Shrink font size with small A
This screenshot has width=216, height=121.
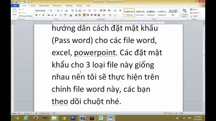click(61, 10)
